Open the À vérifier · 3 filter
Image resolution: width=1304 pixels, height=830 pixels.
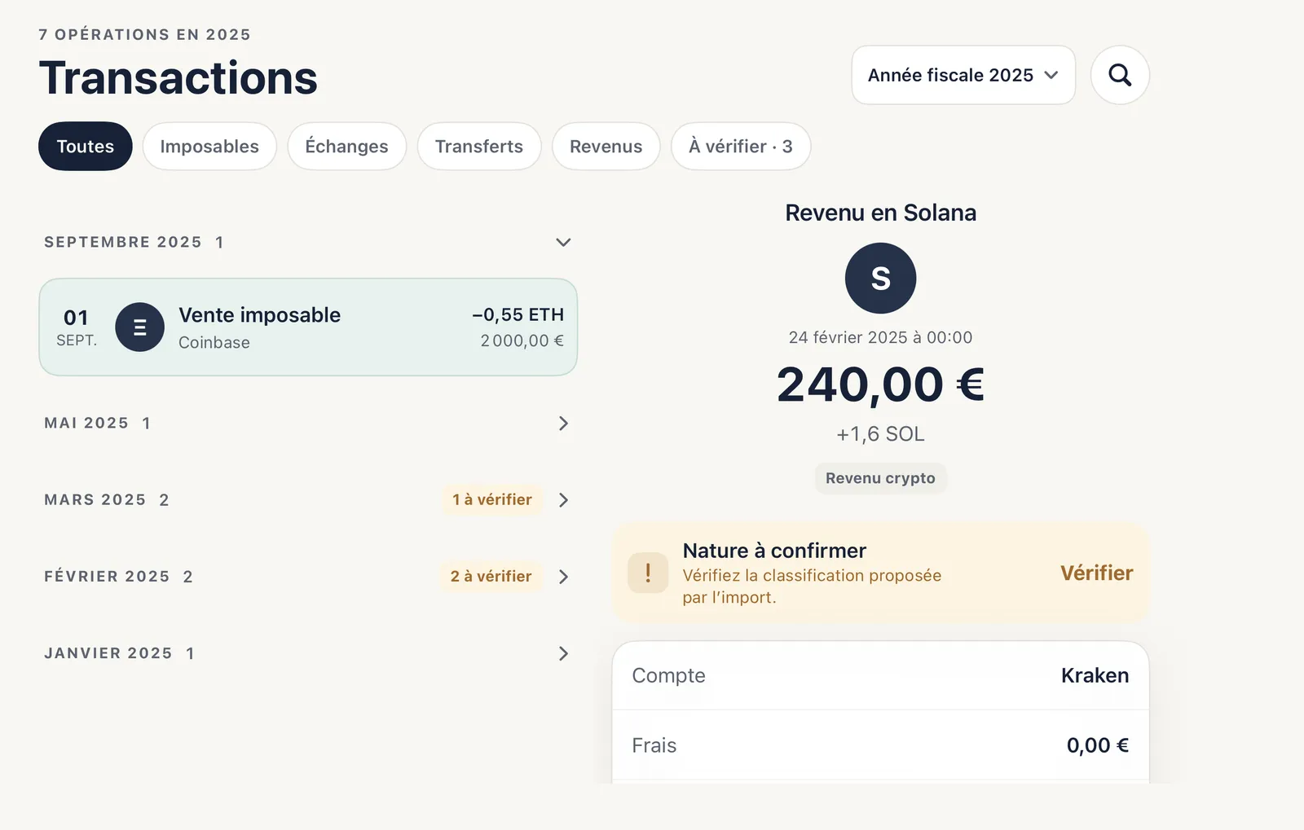(740, 147)
